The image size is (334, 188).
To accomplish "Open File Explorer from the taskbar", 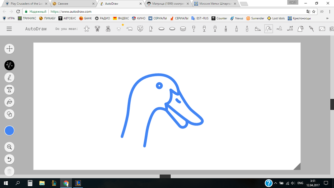I will coord(42,183).
